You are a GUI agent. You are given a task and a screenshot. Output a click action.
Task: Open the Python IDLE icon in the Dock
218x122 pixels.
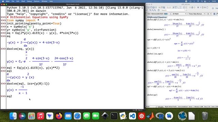click(123, 116)
